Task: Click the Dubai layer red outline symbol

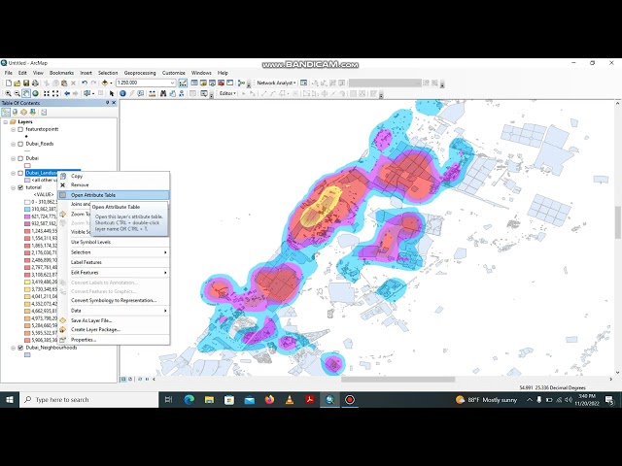Action: pyautogui.click(x=27, y=166)
